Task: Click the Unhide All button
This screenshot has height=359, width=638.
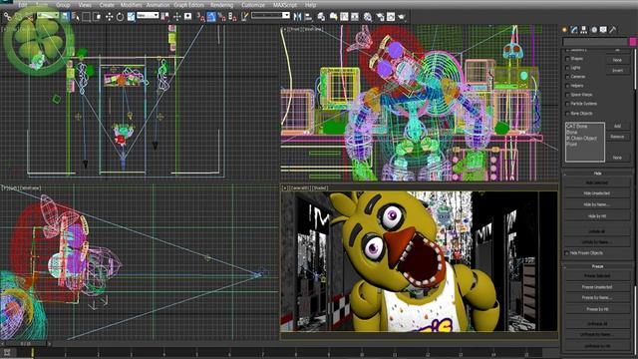Action: [x=596, y=231]
